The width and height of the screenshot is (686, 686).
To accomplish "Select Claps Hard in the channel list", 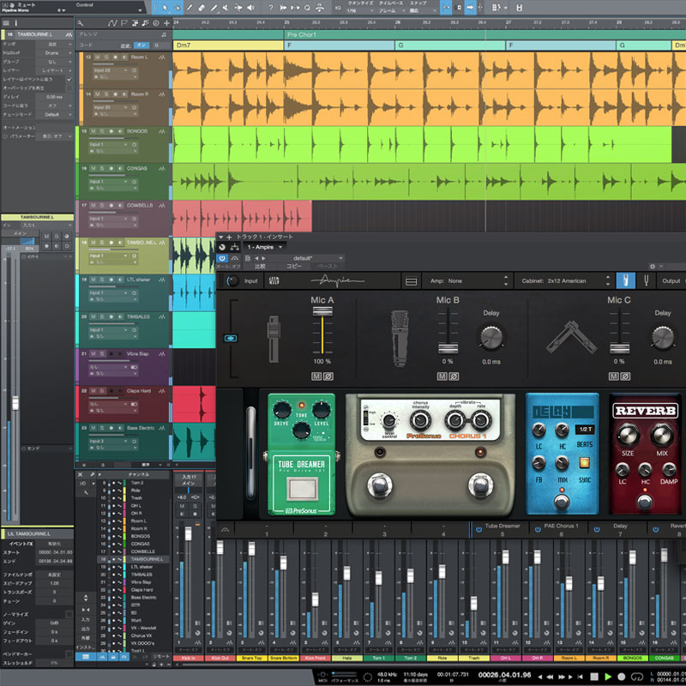I will point(134,590).
